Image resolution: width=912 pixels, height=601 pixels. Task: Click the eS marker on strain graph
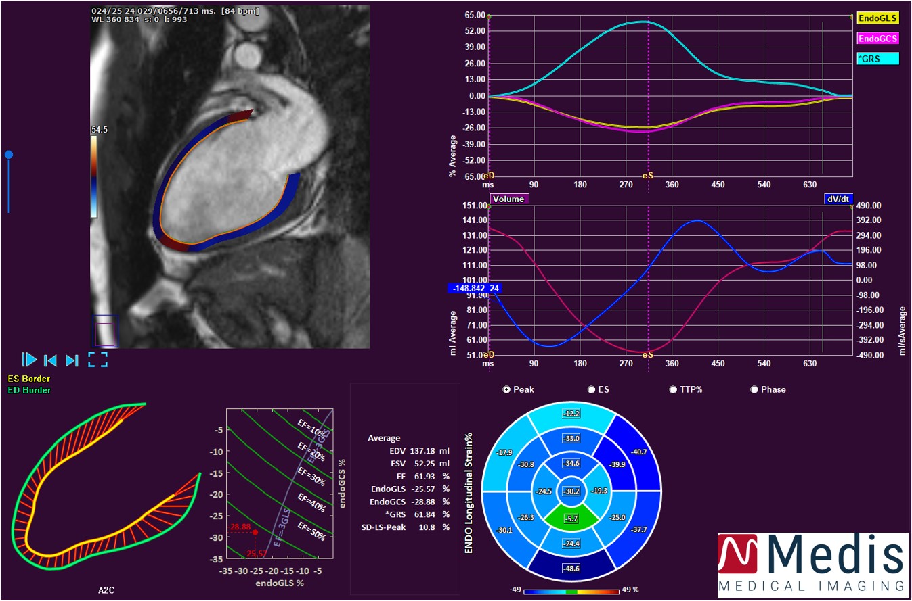[648, 175]
